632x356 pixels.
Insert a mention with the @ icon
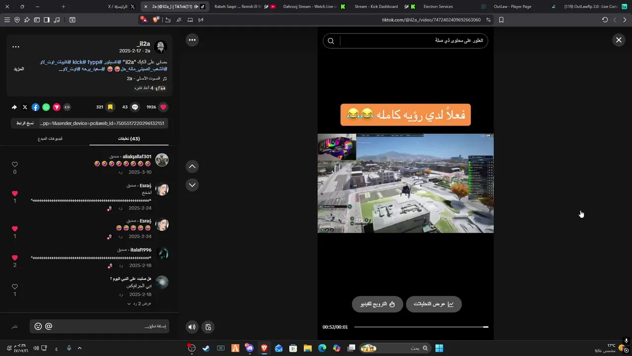[x=48, y=326]
